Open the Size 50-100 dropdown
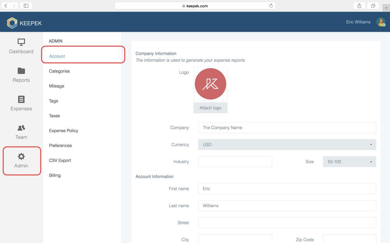This screenshot has height=243, width=390. (349, 162)
